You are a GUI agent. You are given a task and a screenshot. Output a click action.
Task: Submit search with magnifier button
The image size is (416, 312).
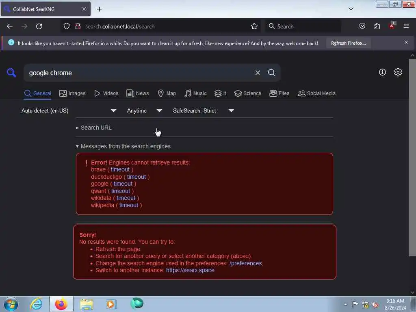[271, 72]
